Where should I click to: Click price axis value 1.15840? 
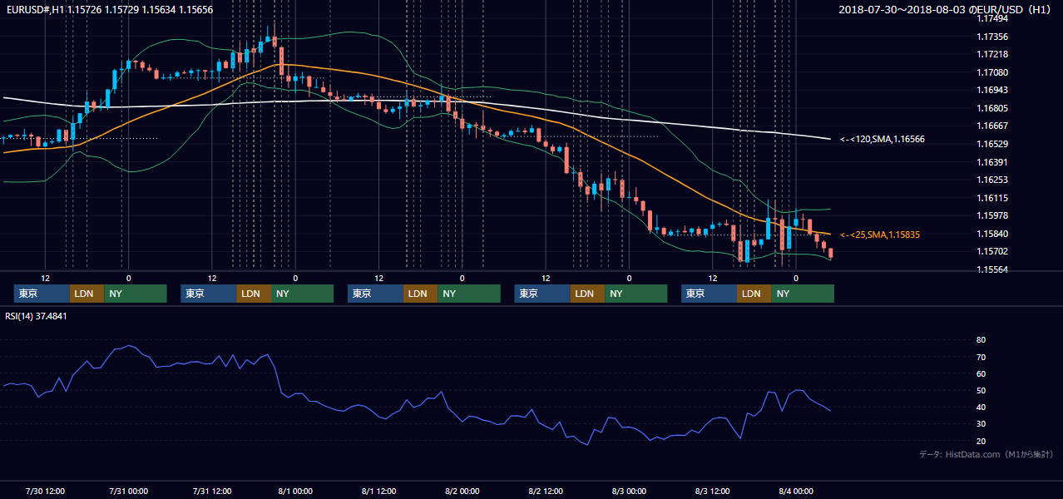pos(992,234)
